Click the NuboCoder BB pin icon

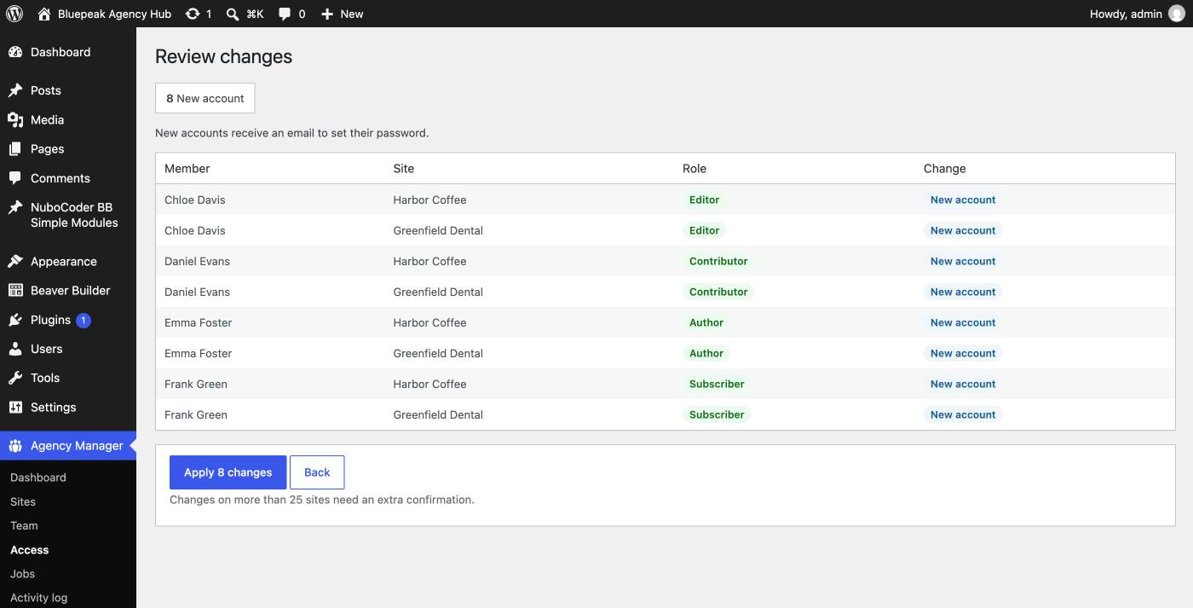click(15, 207)
